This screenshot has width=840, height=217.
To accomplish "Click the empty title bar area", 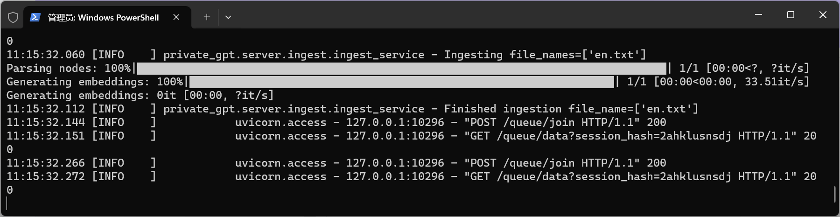I will pyautogui.click(x=490, y=15).
